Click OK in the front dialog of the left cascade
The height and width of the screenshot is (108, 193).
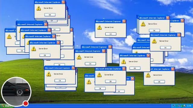[45, 55]
